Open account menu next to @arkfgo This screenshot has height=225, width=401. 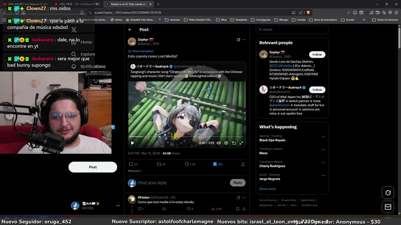coord(118,206)
